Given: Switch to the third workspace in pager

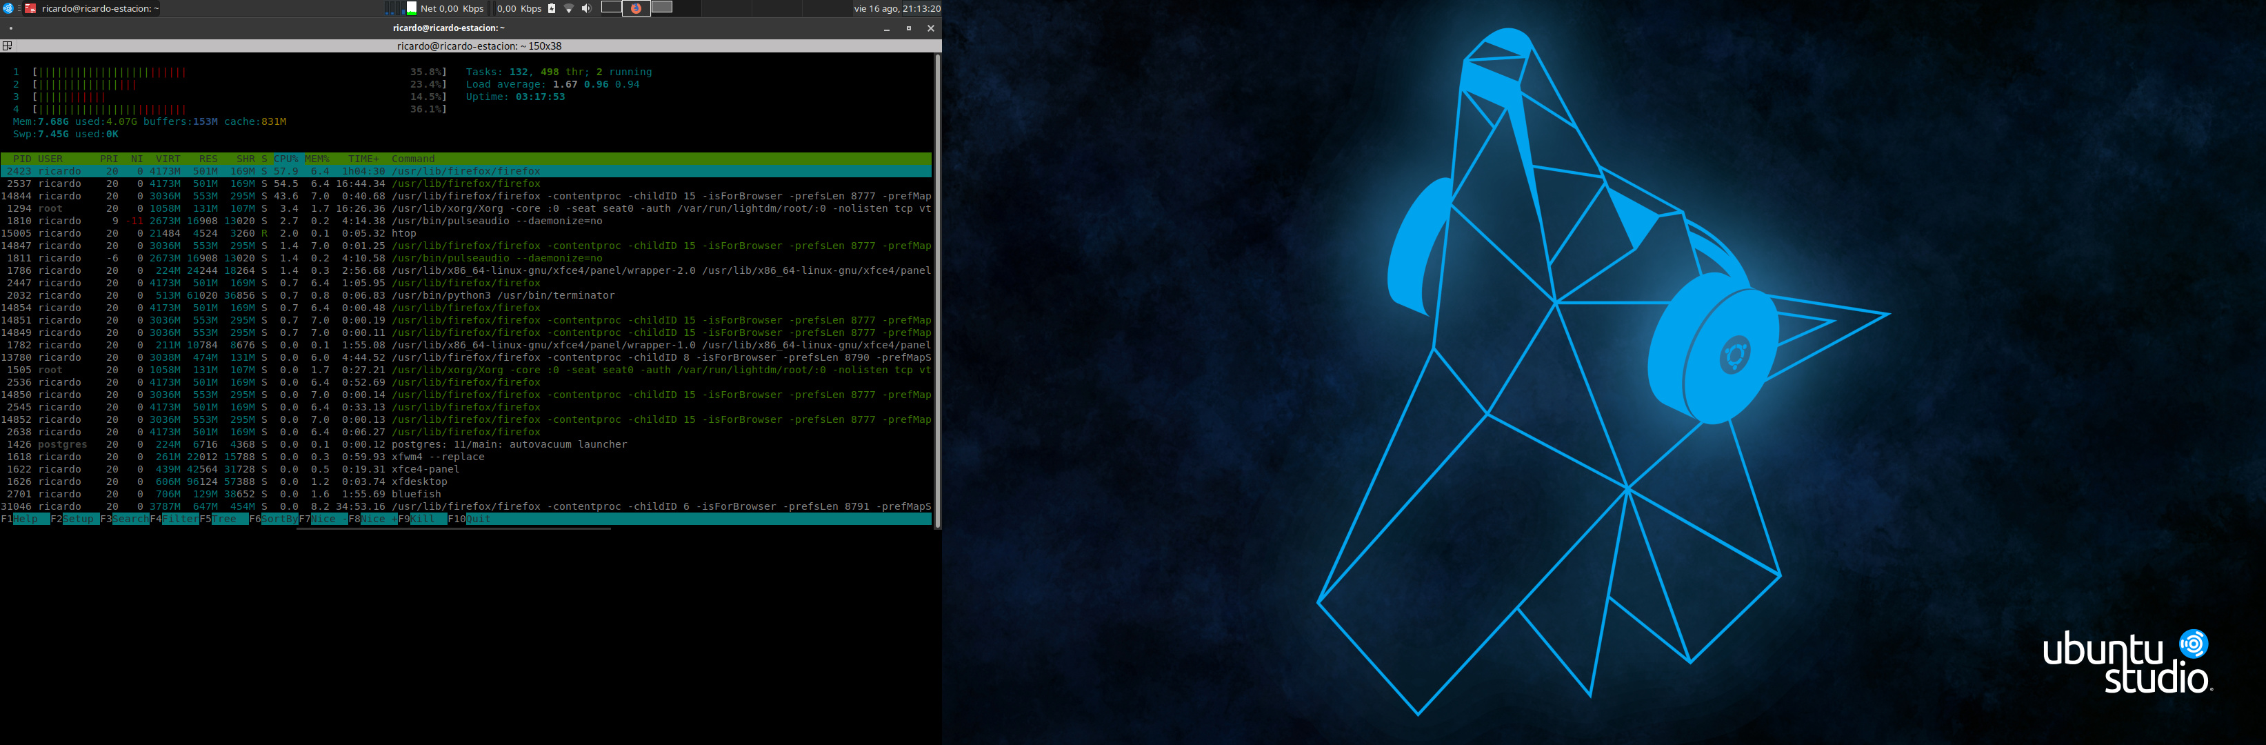Looking at the screenshot, I should point(663,8).
